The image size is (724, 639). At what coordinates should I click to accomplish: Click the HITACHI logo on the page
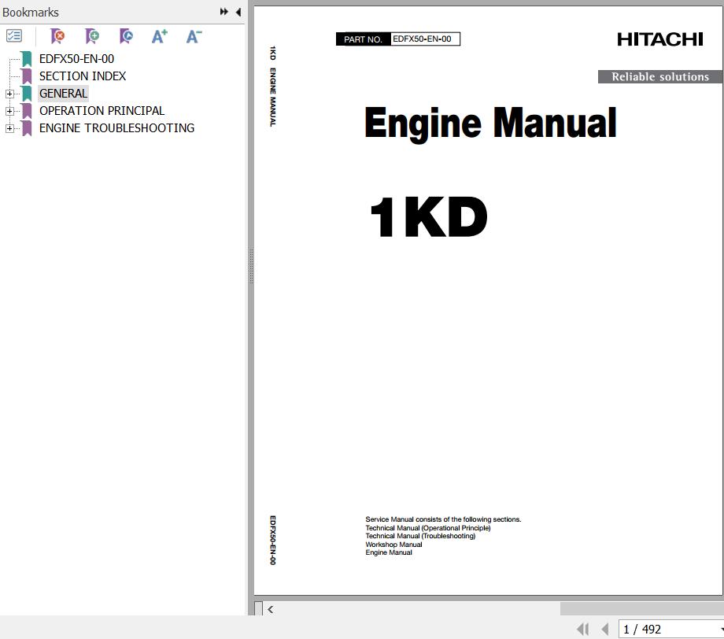[x=660, y=39]
